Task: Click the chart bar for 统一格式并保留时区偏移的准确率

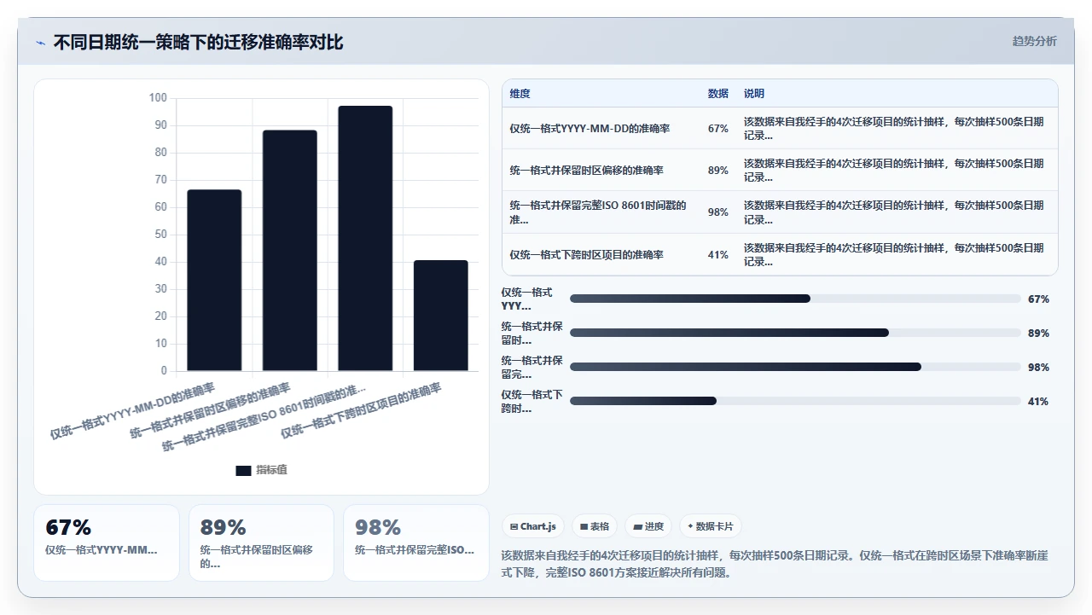Action: 290,251
